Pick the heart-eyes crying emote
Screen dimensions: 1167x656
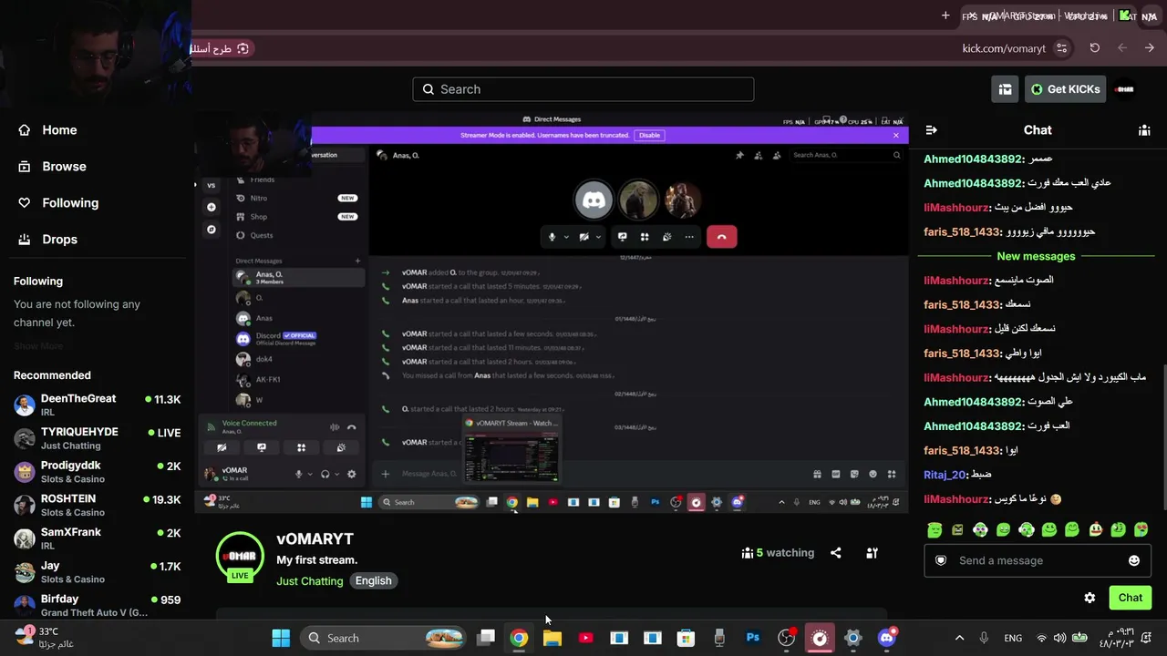1141,529
